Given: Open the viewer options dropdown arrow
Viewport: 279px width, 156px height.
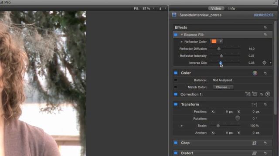Looking at the screenshot, I should (x=166, y=8).
